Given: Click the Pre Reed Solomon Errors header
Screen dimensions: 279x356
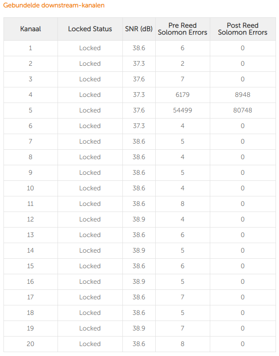Looking at the screenshot, I should 183,29.
